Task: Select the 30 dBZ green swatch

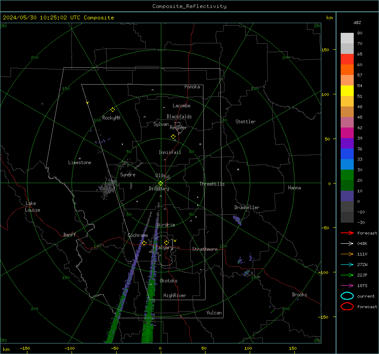Action: (347, 175)
